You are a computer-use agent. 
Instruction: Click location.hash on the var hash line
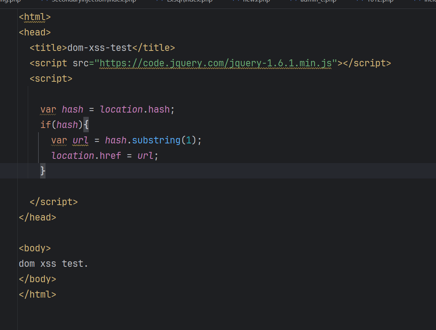pos(135,109)
